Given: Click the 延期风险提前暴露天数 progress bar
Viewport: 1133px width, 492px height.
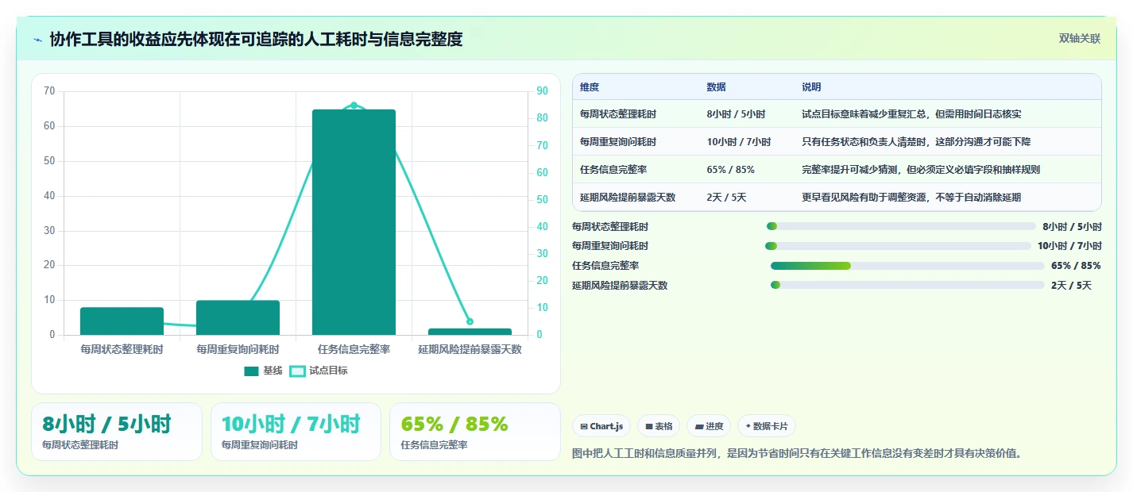Looking at the screenshot, I should tap(907, 285).
